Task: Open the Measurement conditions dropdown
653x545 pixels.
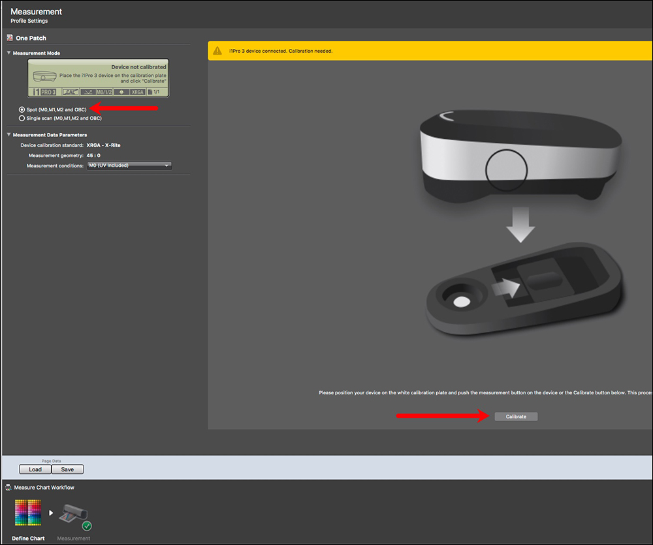Action: tap(129, 166)
